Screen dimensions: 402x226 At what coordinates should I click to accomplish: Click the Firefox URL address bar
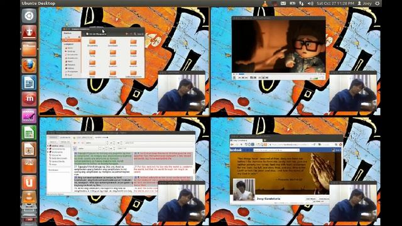coord(291,144)
